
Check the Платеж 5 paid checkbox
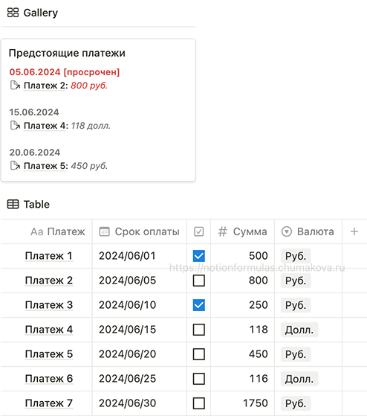click(199, 354)
